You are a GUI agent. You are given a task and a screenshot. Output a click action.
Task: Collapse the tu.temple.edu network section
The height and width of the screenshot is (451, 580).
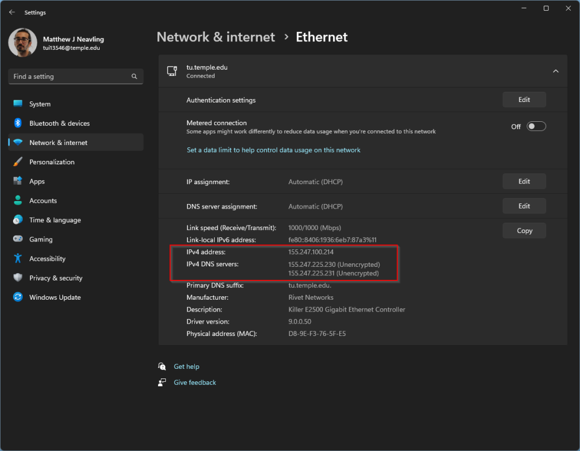[555, 71]
